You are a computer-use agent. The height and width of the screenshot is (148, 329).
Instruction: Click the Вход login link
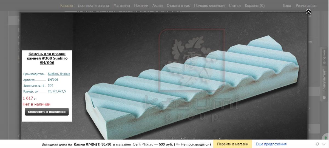point(287,5)
